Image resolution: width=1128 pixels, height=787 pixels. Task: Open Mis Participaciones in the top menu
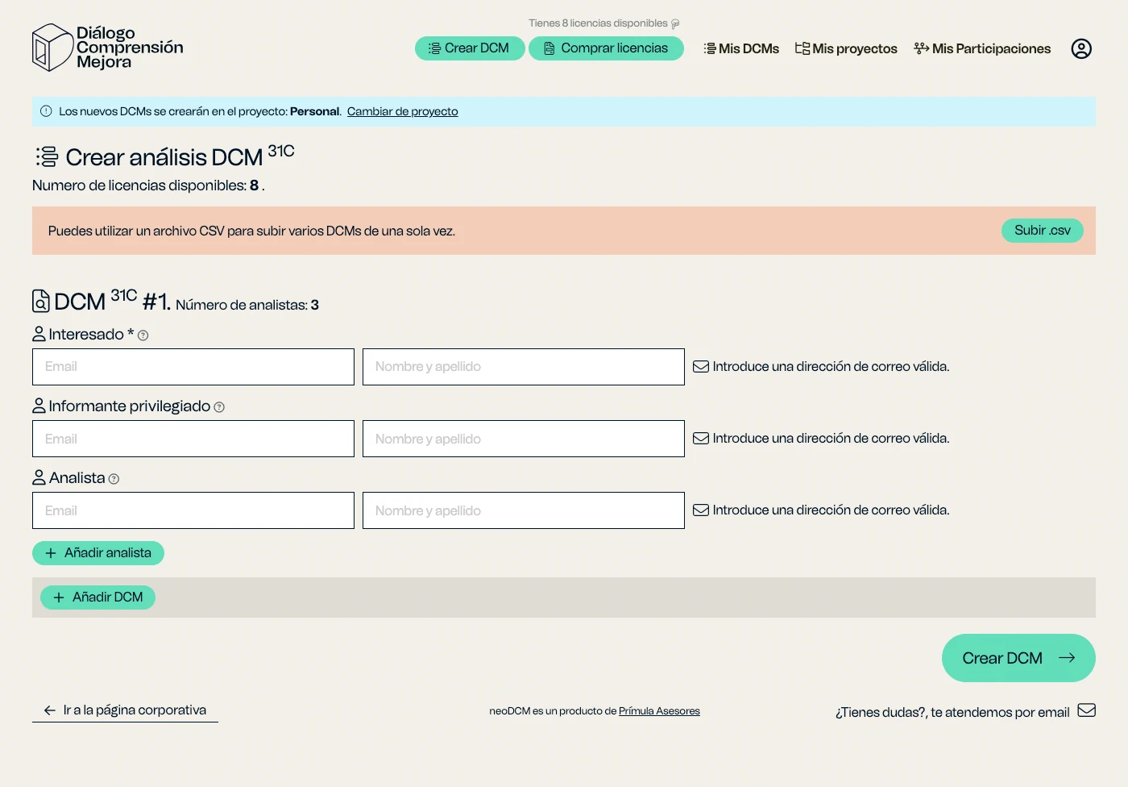pyautogui.click(x=982, y=48)
